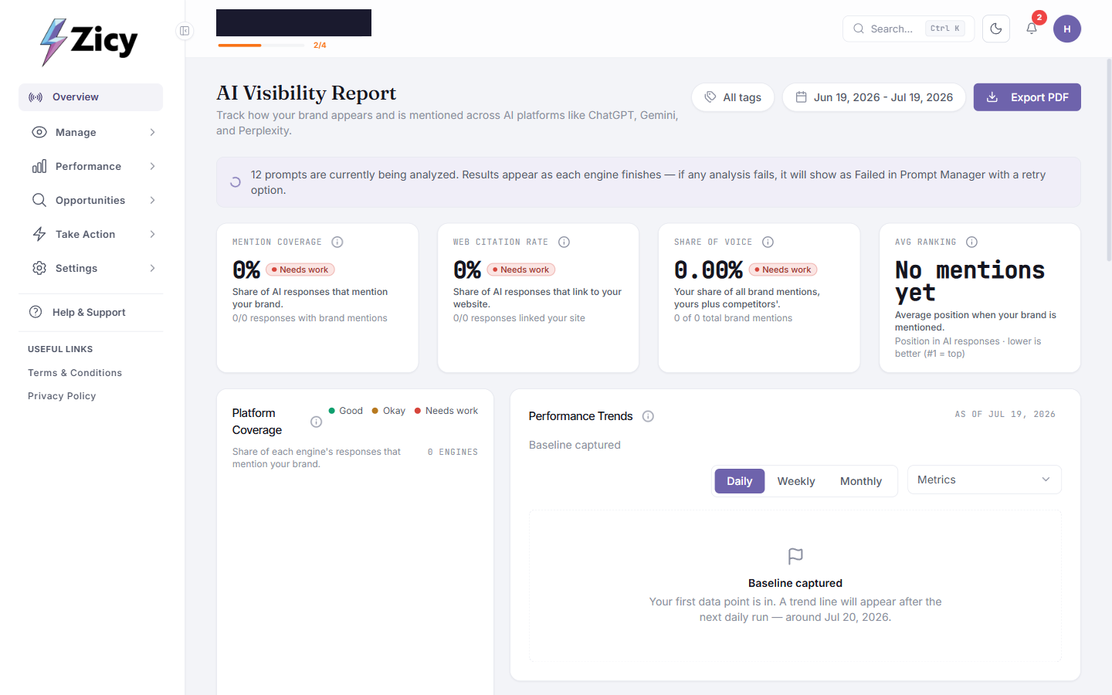Click the baseline flag icon
The width and height of the screenshot is (1112, 695).
point(795,556)
